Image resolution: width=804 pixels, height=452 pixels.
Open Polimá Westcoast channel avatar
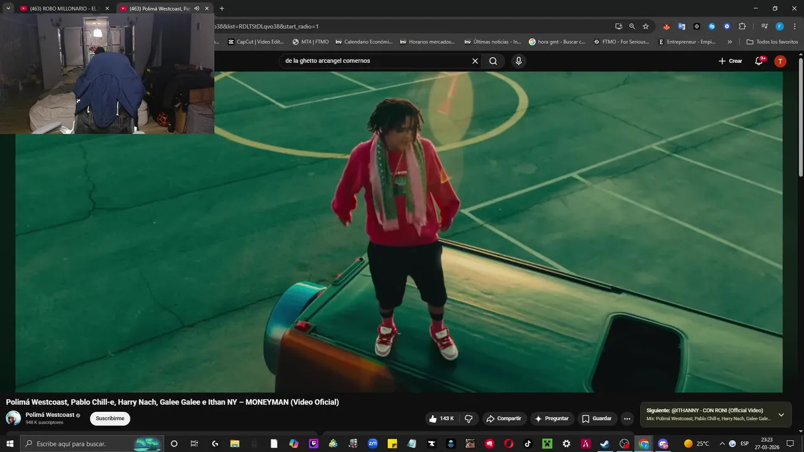point(13,418)
